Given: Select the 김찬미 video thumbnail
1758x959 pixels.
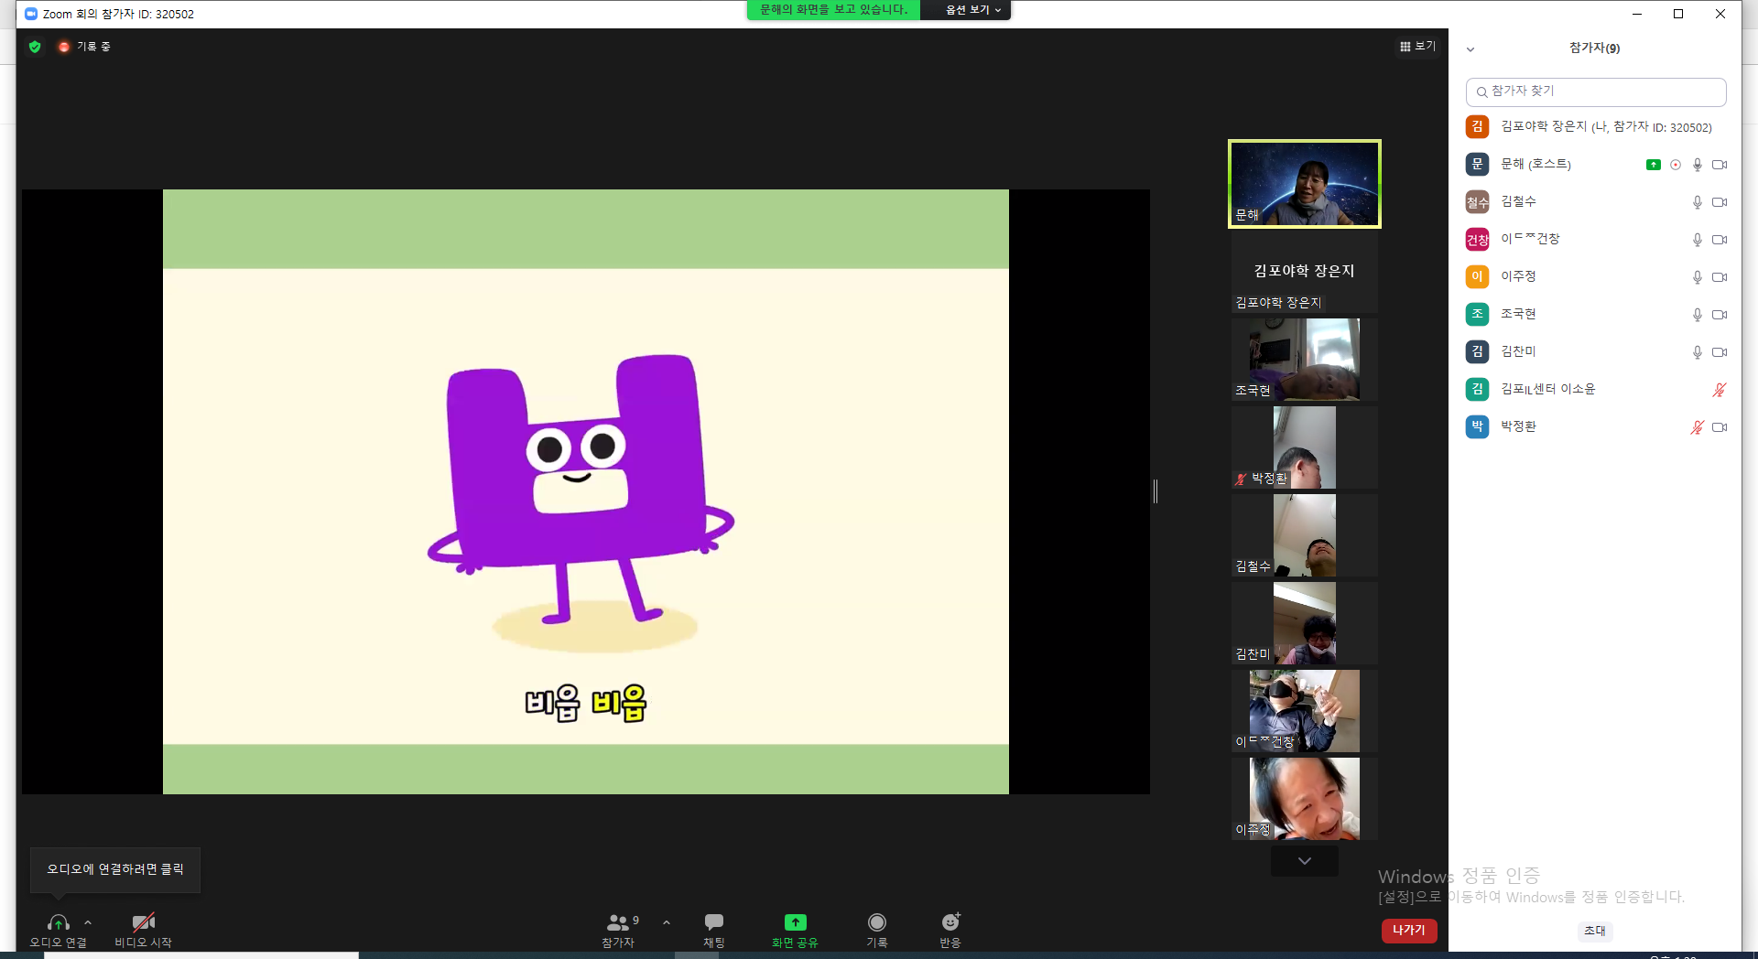Looking at the screenshot, I should (x=1305, y=623).
